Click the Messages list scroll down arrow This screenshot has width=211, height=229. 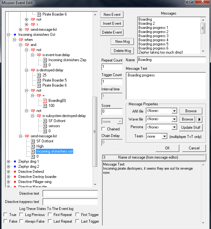(x=203, y=51)
